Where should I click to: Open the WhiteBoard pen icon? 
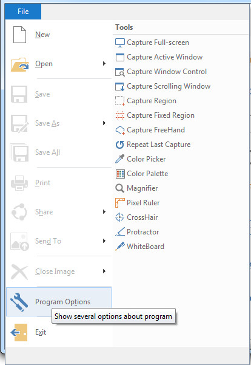coord(120,247)
